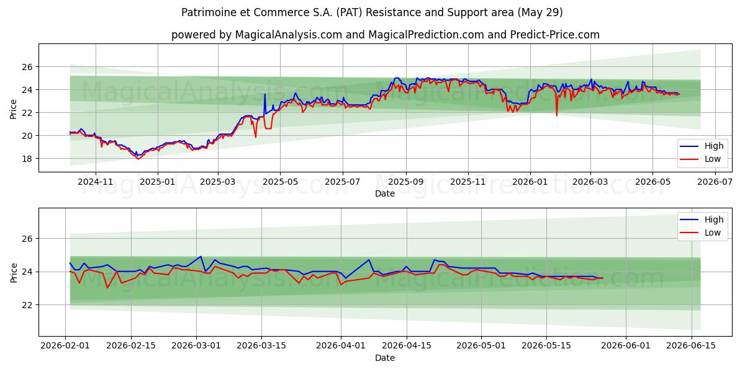Click the '2026-05' x-axis label on top chart
Screen dimensions: 745x372
(x=652, y=182)
